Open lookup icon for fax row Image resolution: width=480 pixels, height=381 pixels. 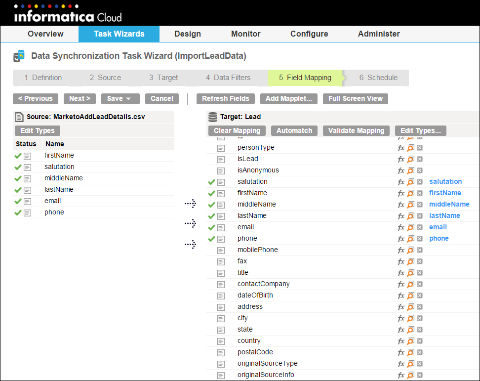pos(410,261)
